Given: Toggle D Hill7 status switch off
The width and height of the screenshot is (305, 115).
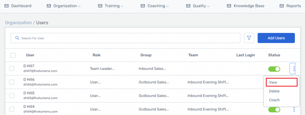Looking at the screenshot, I should 274,69.
